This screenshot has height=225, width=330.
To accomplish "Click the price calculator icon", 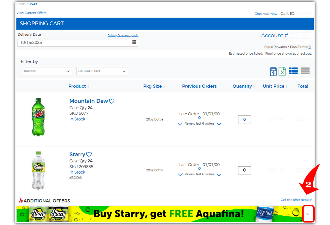I will (x=273, y=71).
